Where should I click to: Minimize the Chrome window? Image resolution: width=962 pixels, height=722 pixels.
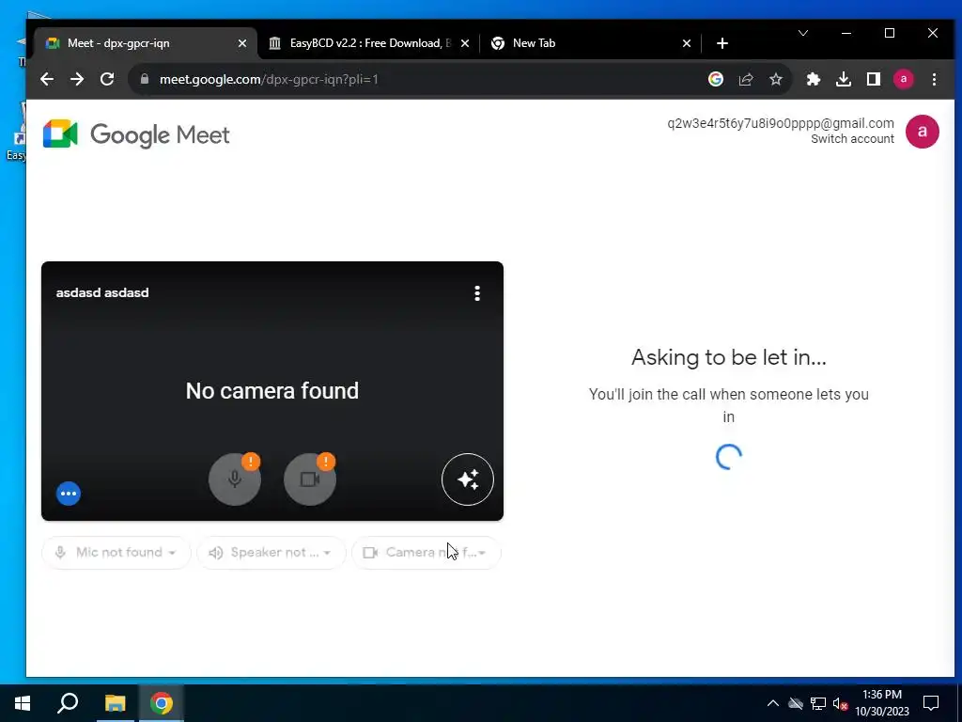pos(846,33)
